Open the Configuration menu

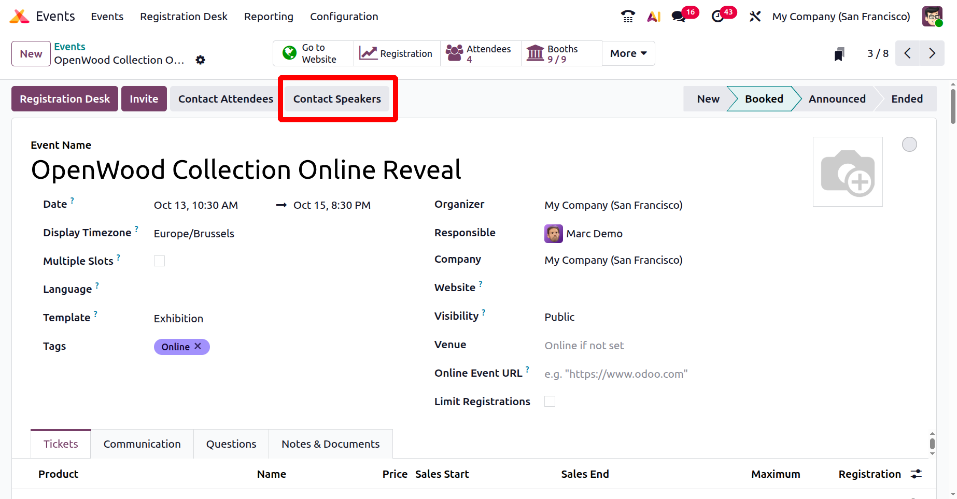pyautogui.click(x=344, y=17)
